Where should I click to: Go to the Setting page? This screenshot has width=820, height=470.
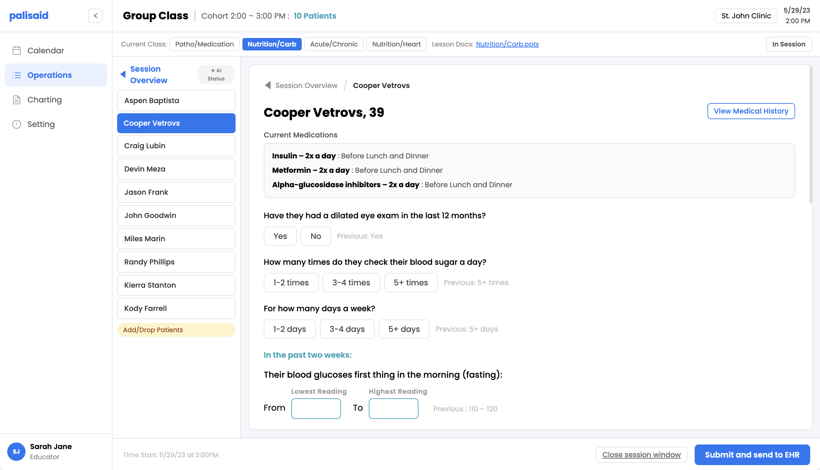(x=56, y=124)
